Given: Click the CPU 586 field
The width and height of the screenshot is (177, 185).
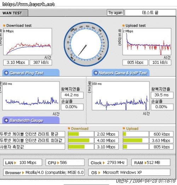Looking at the screenshot, I should (65, 163).
